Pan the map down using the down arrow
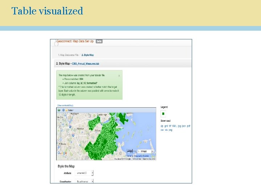 click(x=61, y=122)
